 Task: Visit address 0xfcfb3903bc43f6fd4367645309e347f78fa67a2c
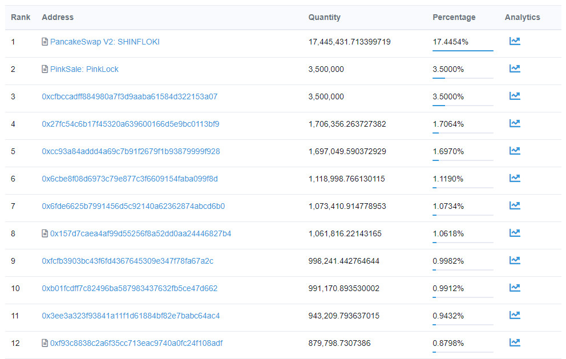click(x=127, y=261)
